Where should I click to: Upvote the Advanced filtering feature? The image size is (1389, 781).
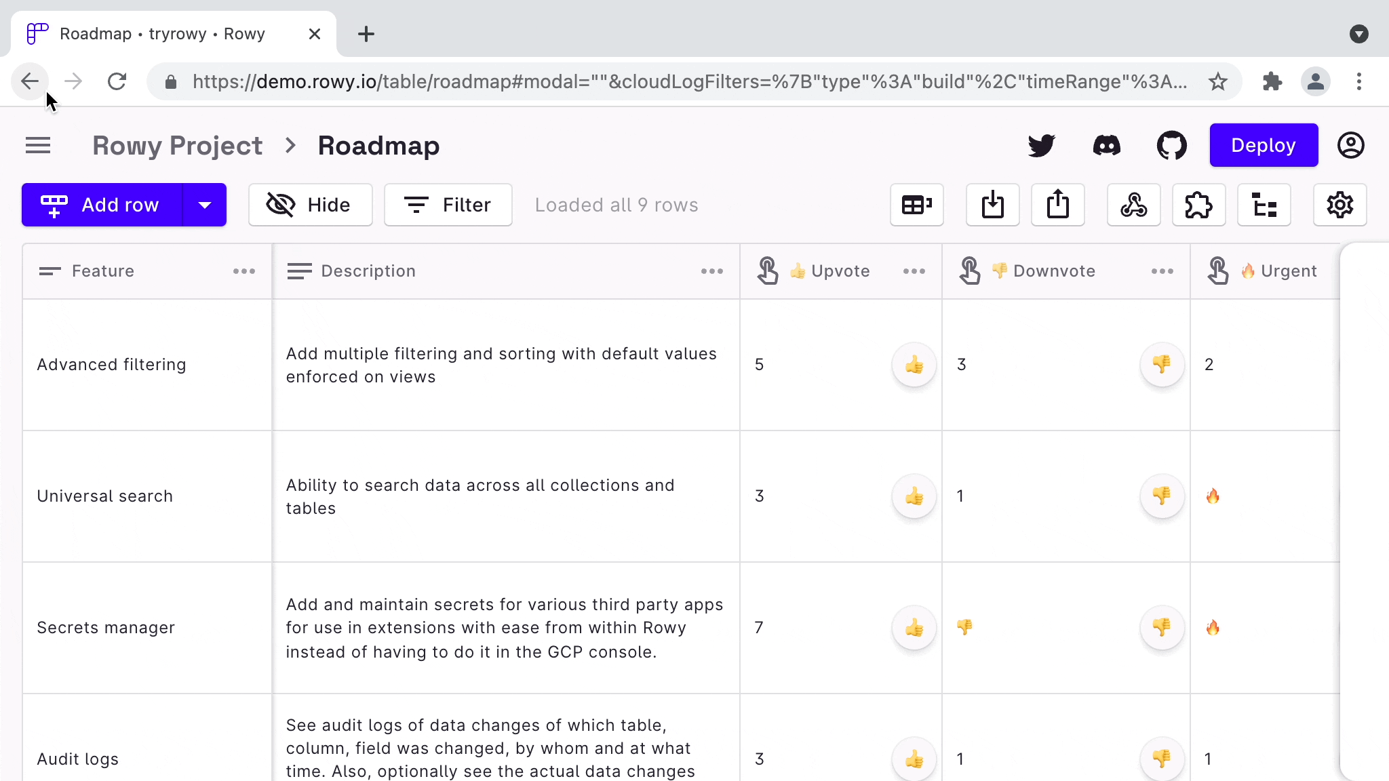[x=914, y=365]
